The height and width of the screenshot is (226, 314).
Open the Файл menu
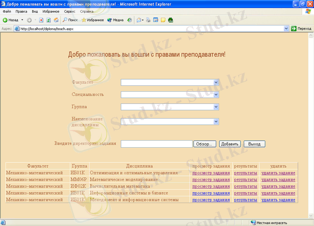(7, 11)
